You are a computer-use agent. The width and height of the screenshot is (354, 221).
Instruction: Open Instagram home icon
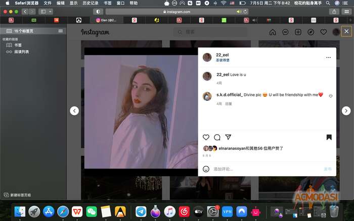[x=273, y=32]
